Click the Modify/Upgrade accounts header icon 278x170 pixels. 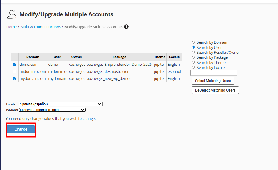point(12,15)
